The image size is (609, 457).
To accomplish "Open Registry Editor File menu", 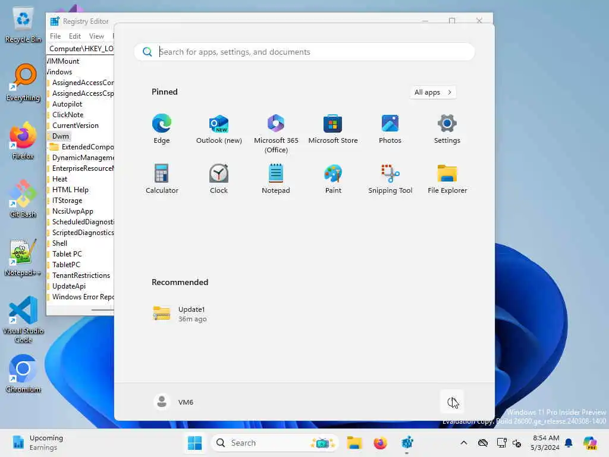I will click(55, 36).
